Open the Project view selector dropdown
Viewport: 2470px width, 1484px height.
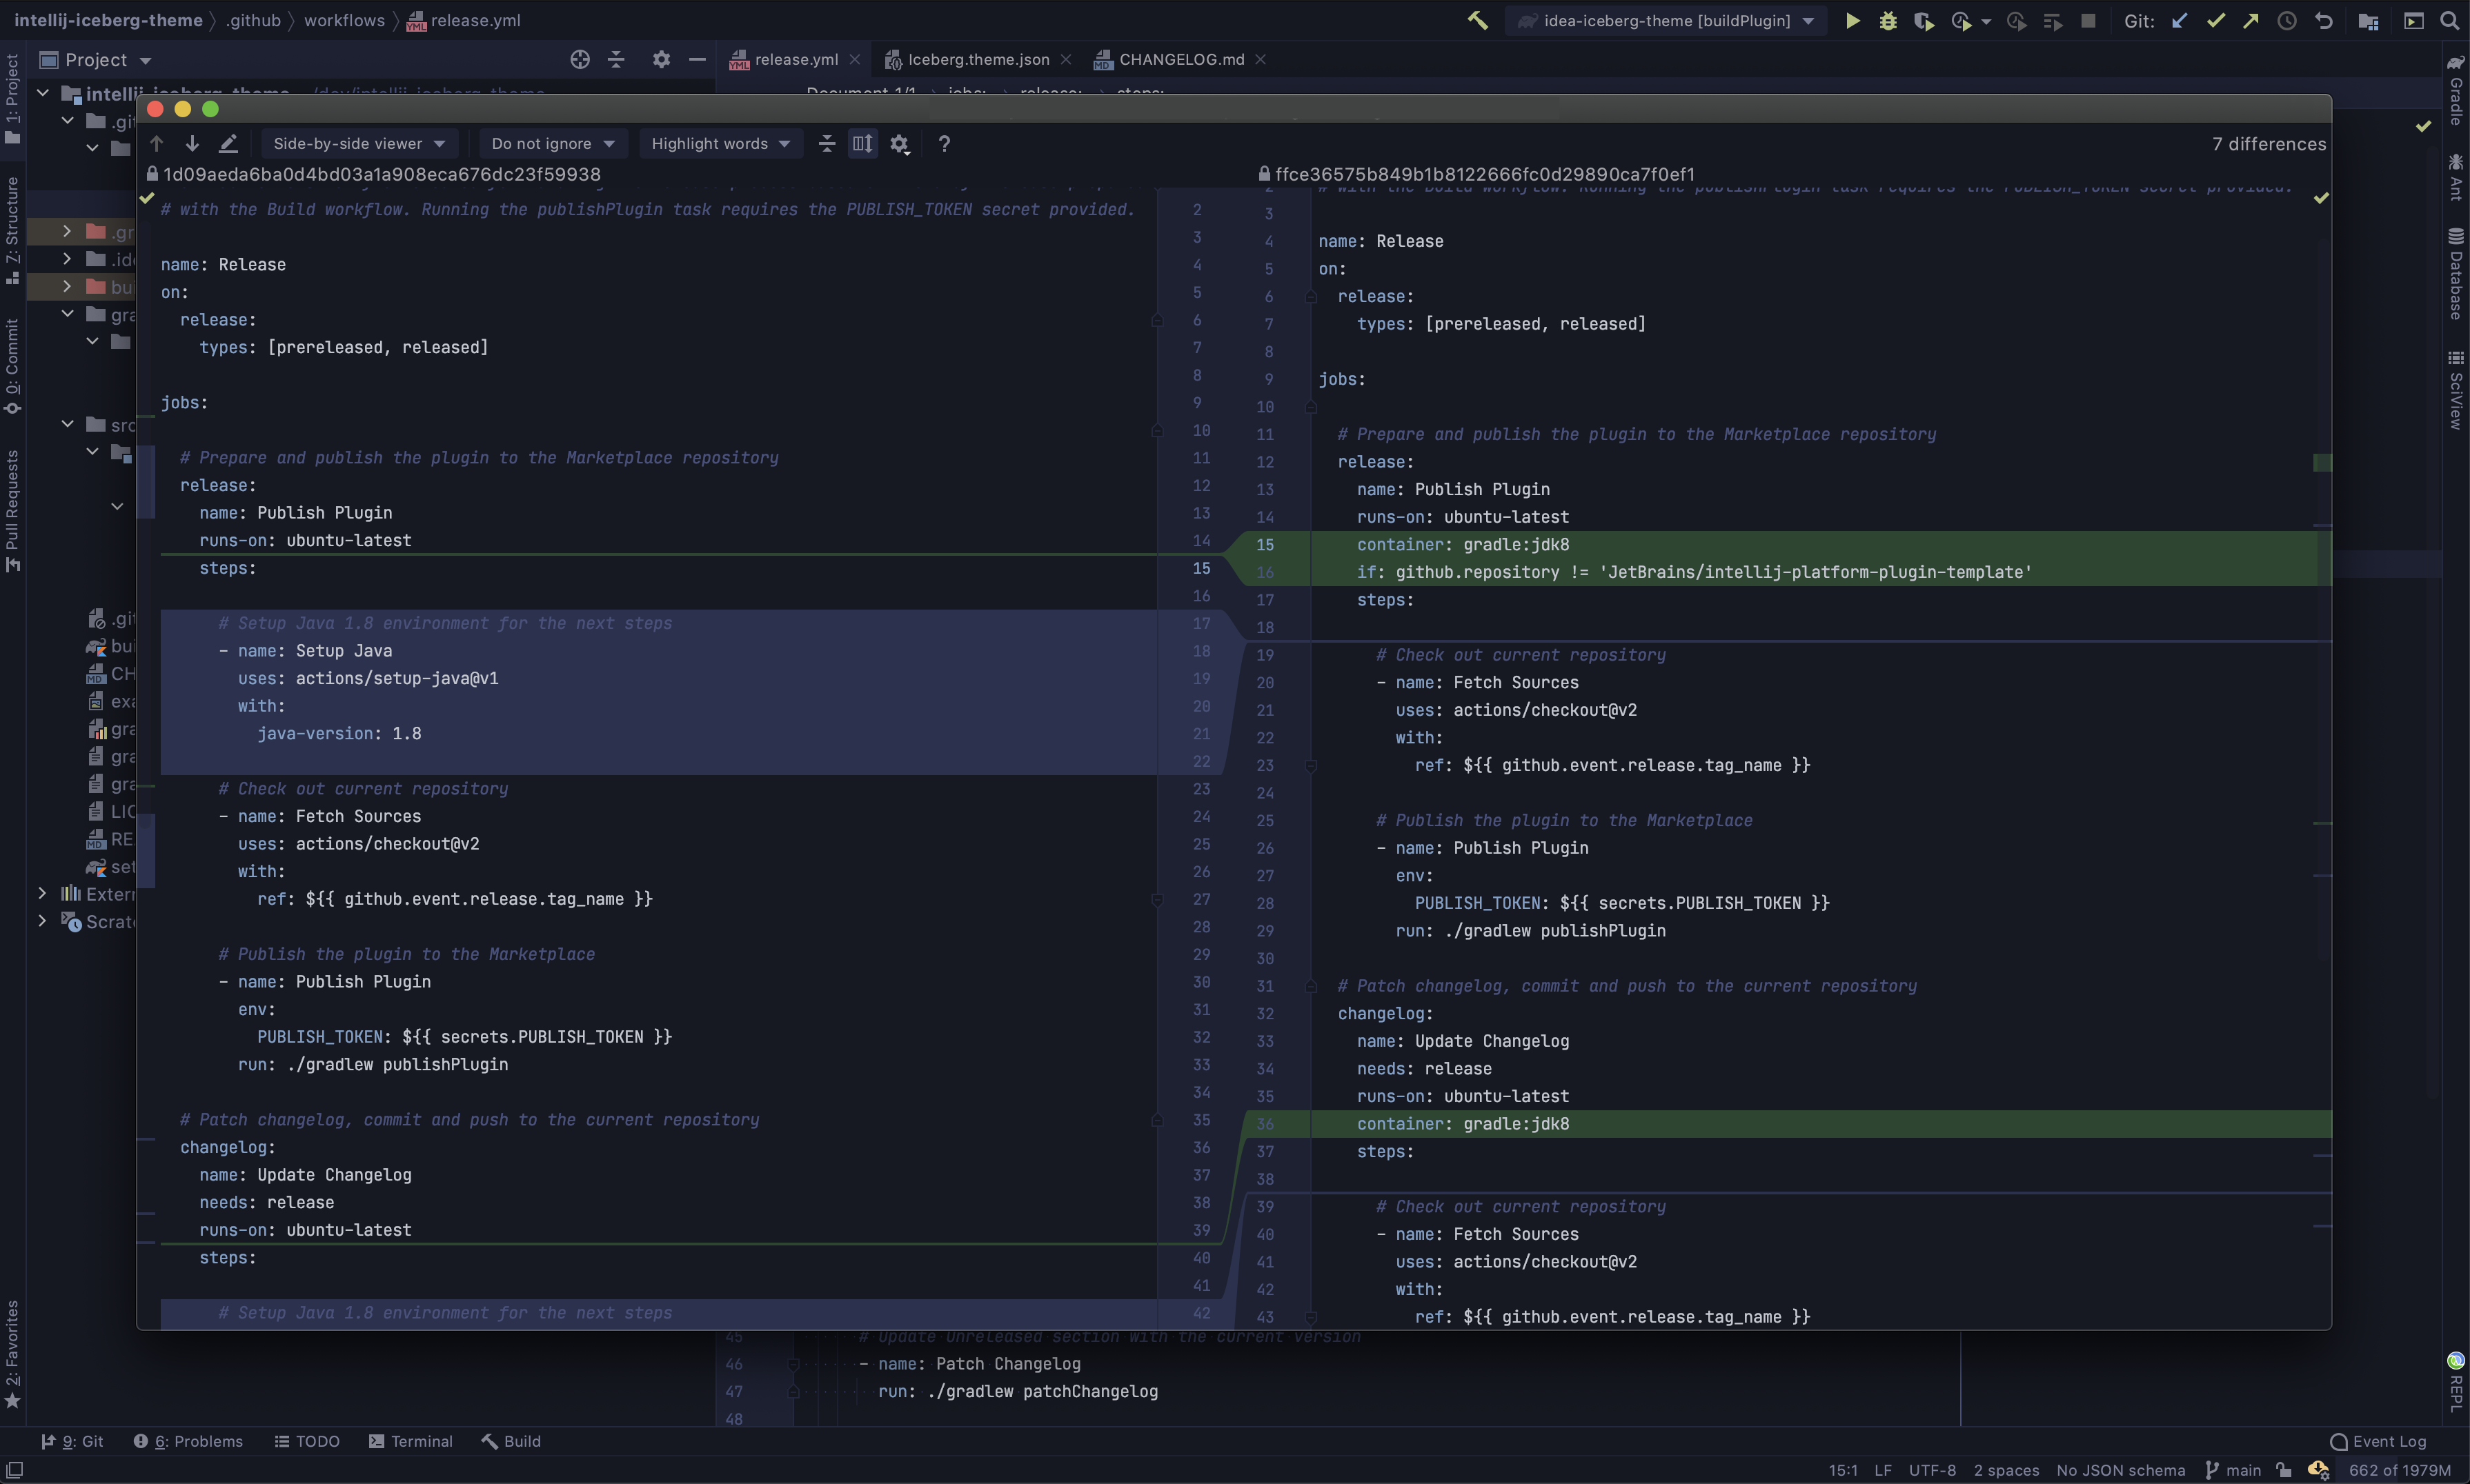pyautogui.click(x=95, y=59)
